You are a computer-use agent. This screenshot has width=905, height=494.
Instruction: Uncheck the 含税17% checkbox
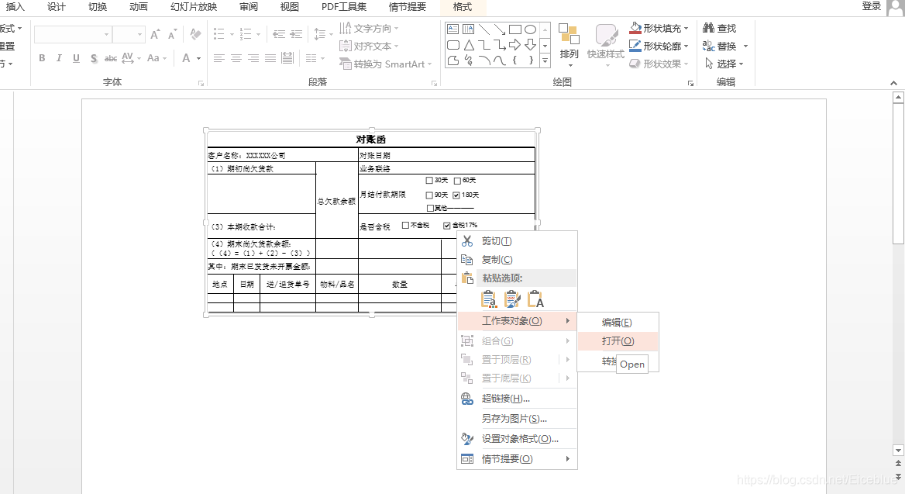pyautogui.click(x=447, y=226)
